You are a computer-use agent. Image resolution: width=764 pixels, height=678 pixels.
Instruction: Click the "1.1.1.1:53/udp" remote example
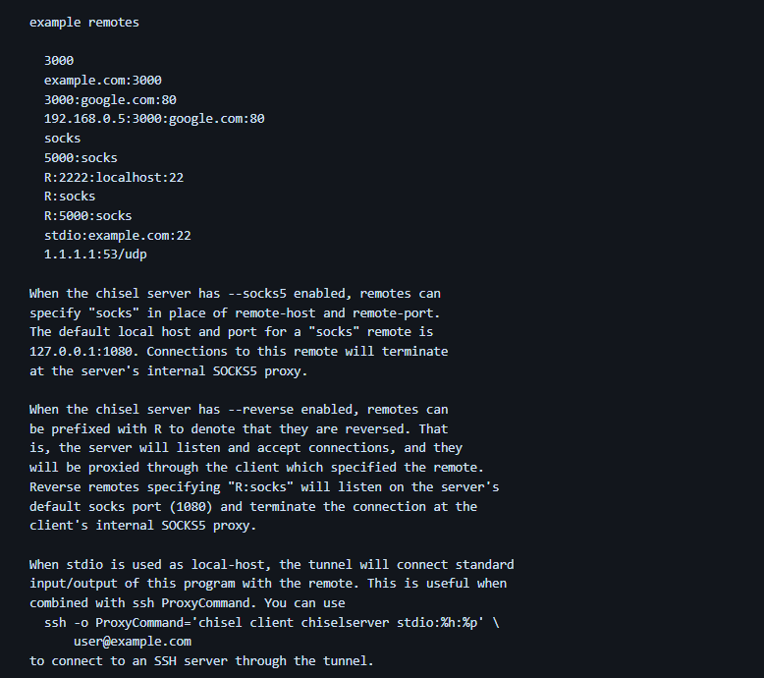95,254
